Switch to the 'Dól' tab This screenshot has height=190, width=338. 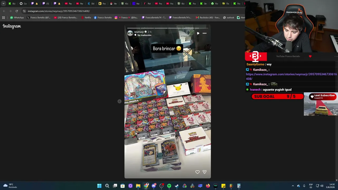pos(91,3)
